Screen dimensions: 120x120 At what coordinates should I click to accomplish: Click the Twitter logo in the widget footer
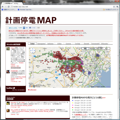[x=11, y=88]
